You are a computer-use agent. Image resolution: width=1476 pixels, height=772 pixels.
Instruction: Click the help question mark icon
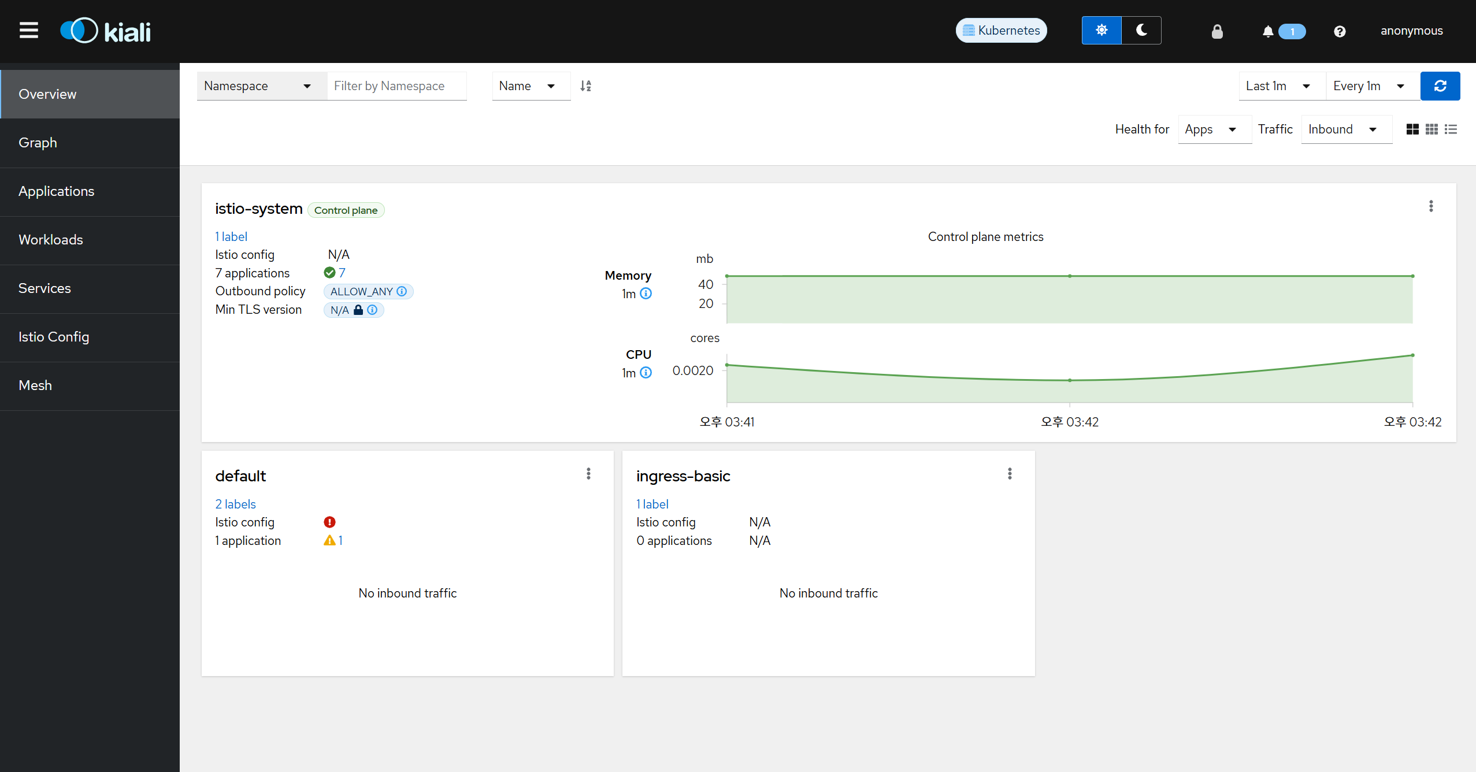coord(1340,31)
